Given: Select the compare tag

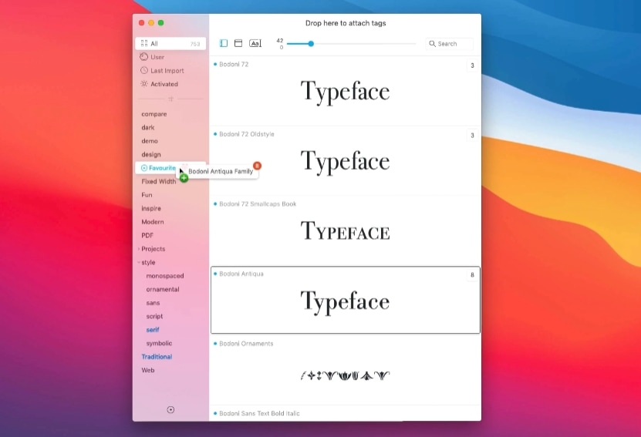Looking at the screenshot, I should pos(154,114).
